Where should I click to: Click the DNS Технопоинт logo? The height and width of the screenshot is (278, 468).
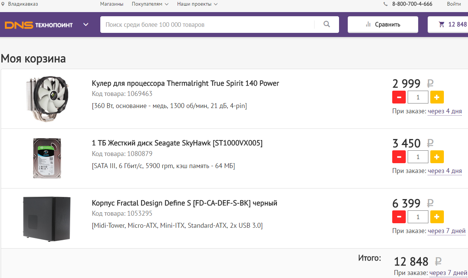[39, 25]
